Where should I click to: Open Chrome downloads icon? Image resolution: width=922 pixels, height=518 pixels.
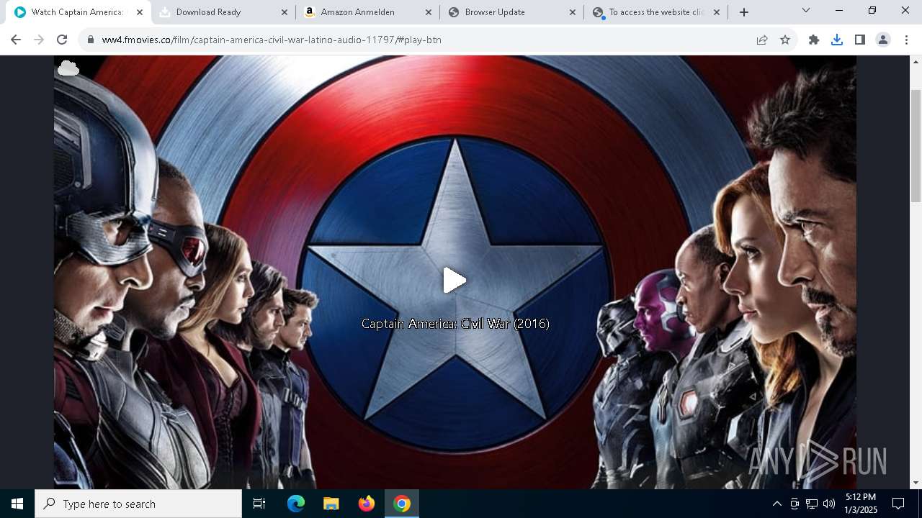[837, 40]
